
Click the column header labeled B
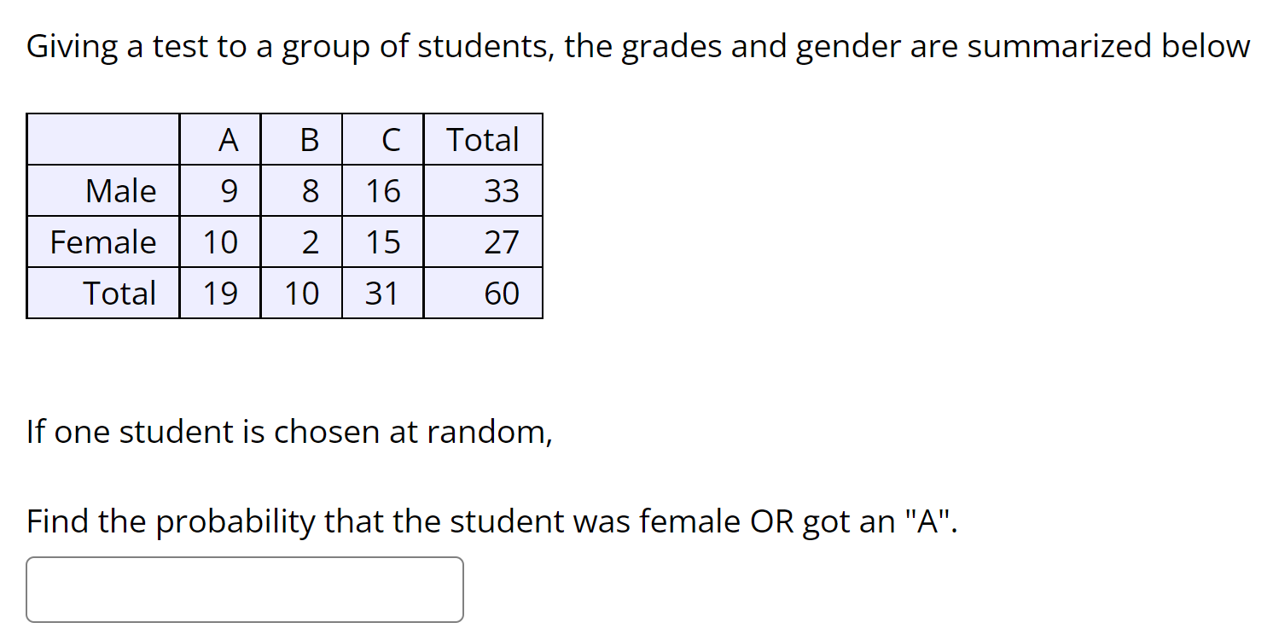tap(309, 139)
